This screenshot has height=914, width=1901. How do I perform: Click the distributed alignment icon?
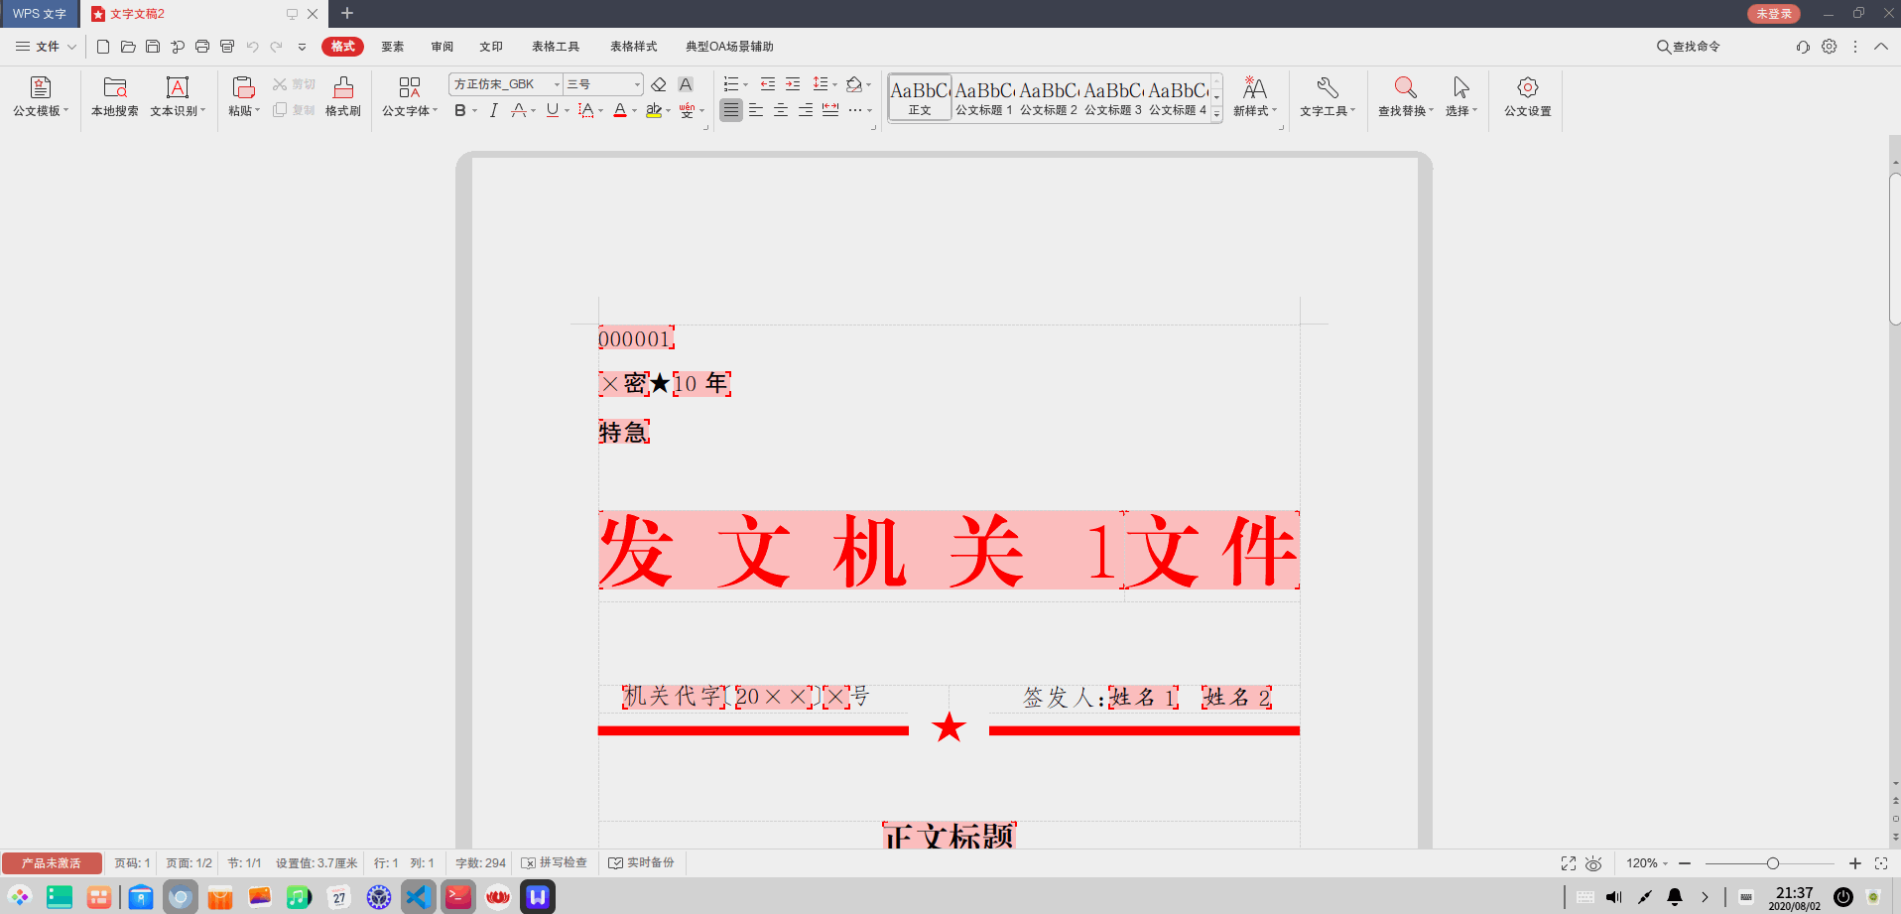830,110
